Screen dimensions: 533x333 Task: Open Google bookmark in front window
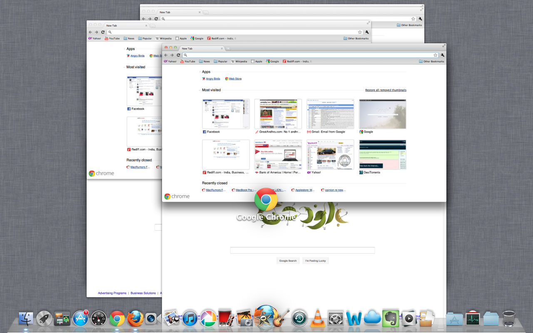pyautogui.click(x=273, y=61)
